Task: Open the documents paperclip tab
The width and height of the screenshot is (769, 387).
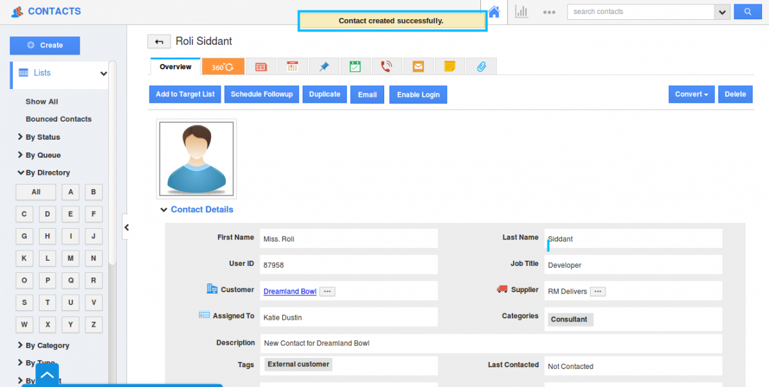Action: [x=481, y=67]
